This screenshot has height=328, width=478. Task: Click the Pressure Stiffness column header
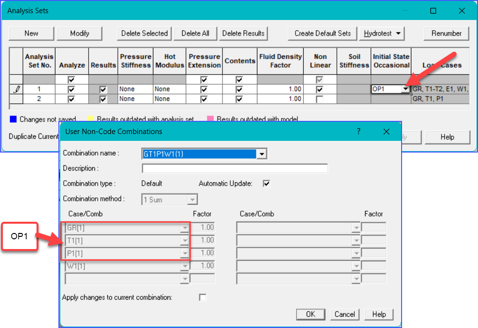click(135, 61)
